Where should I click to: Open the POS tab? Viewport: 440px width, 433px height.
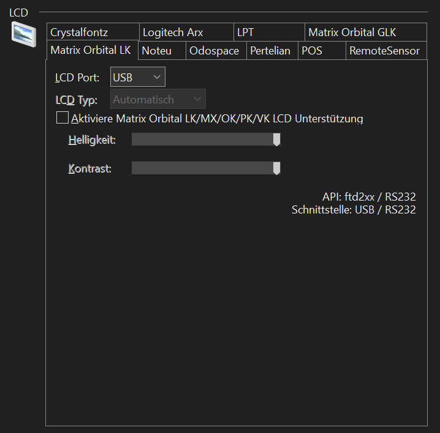pyautogui.click(x=311, y=51)
